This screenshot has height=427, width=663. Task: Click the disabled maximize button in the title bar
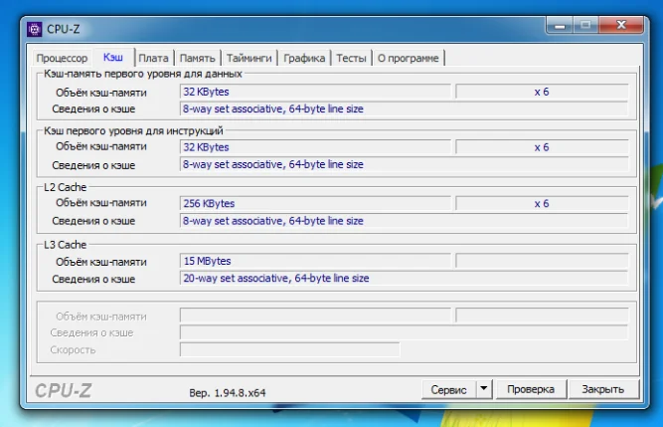[x=585, y=25]
